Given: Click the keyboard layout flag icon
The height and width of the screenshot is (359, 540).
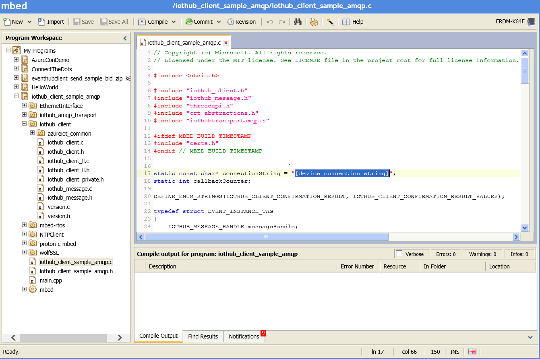Looking at the screenshot, I should 473,352.
